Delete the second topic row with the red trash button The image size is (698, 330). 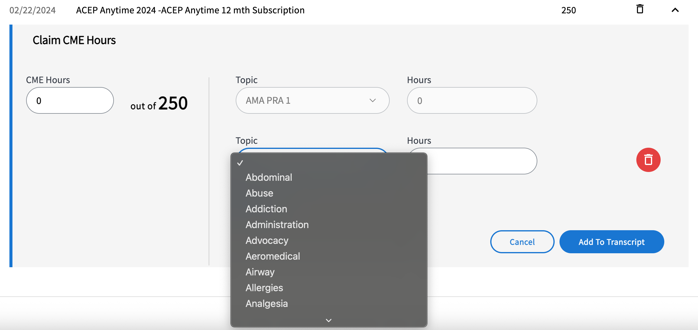coord(648,160)
